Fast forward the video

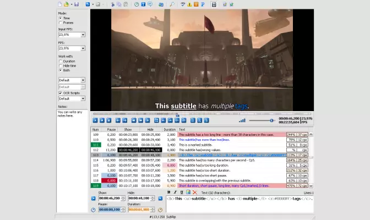140,120
